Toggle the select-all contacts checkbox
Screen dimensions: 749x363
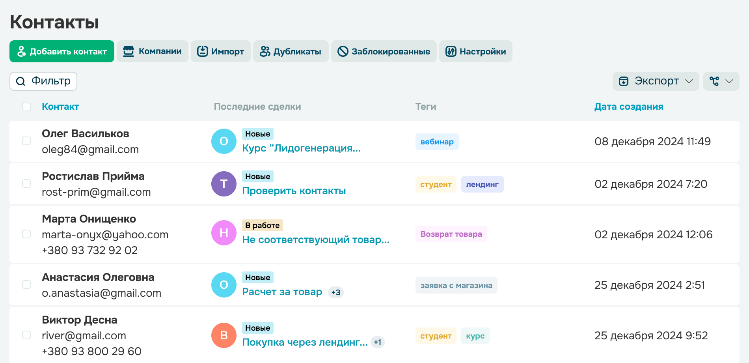click(26, 107)
